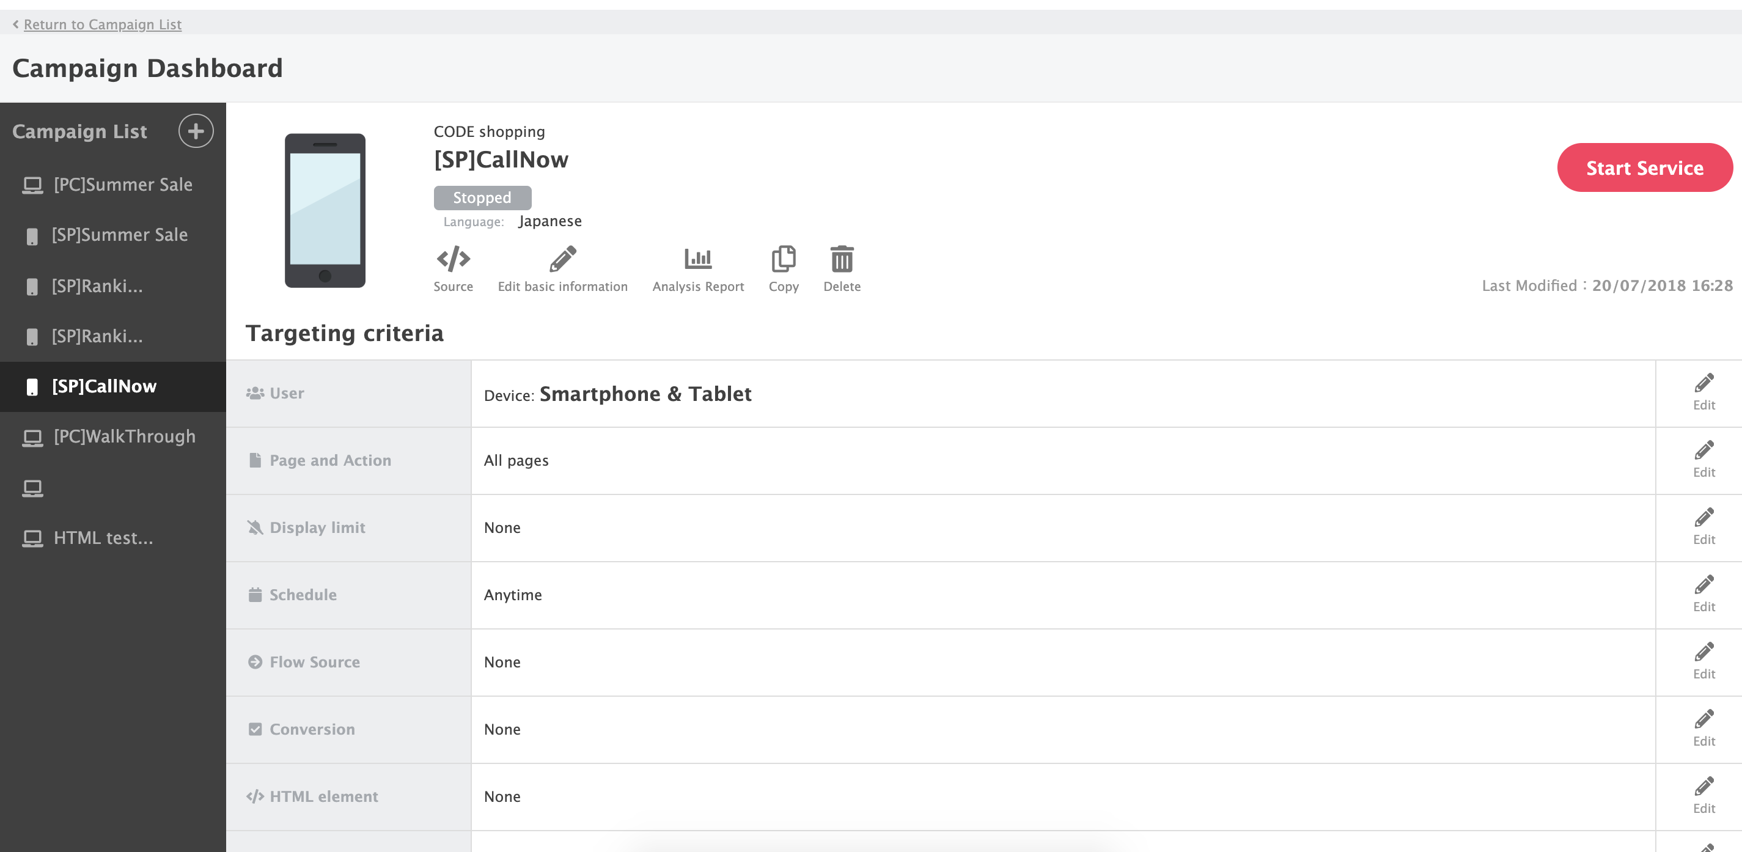
Task: Edit the HTML element criteria
Action: point(1703,796)
